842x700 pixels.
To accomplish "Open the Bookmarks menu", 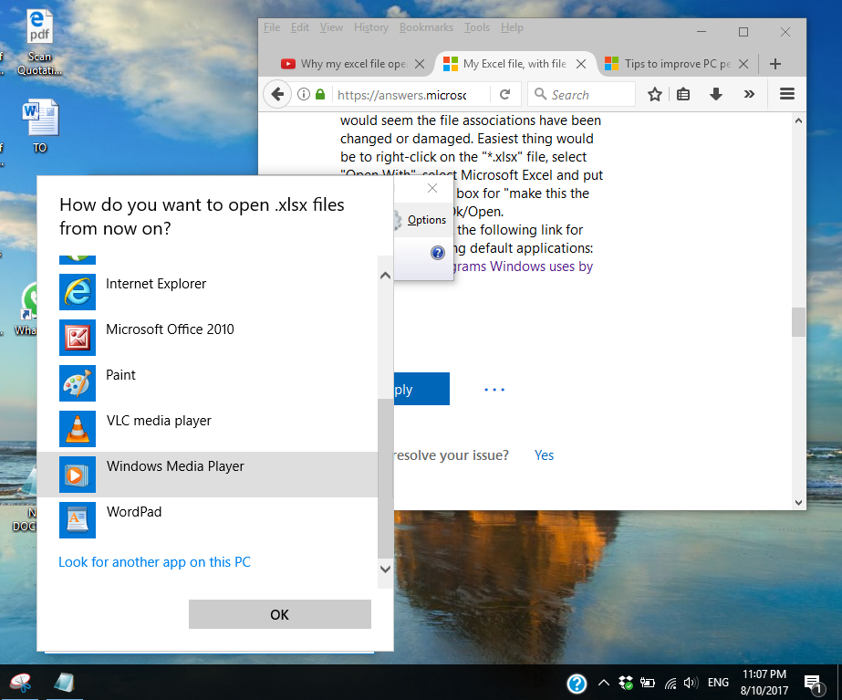I will (426, 27).
